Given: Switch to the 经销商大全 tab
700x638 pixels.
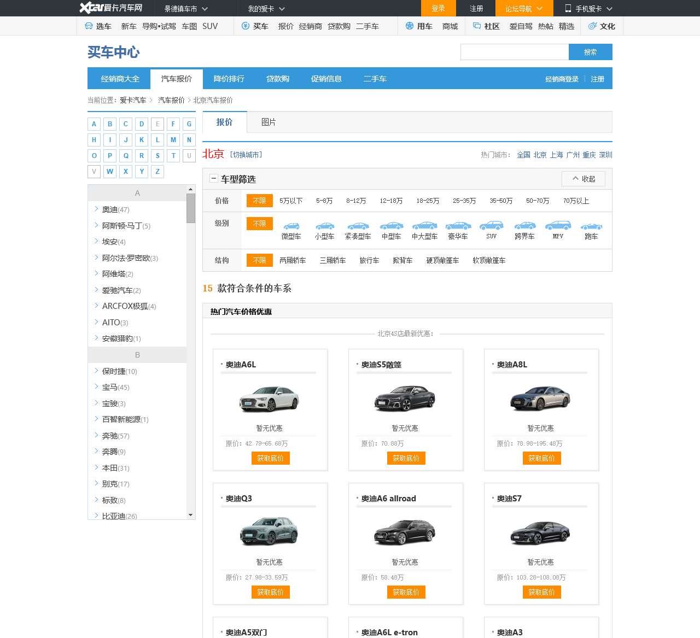Looking at the screenshot, I should pos(120,79).
